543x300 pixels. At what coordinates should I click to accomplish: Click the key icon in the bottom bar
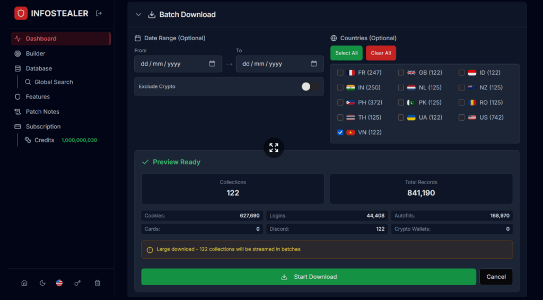77,283
